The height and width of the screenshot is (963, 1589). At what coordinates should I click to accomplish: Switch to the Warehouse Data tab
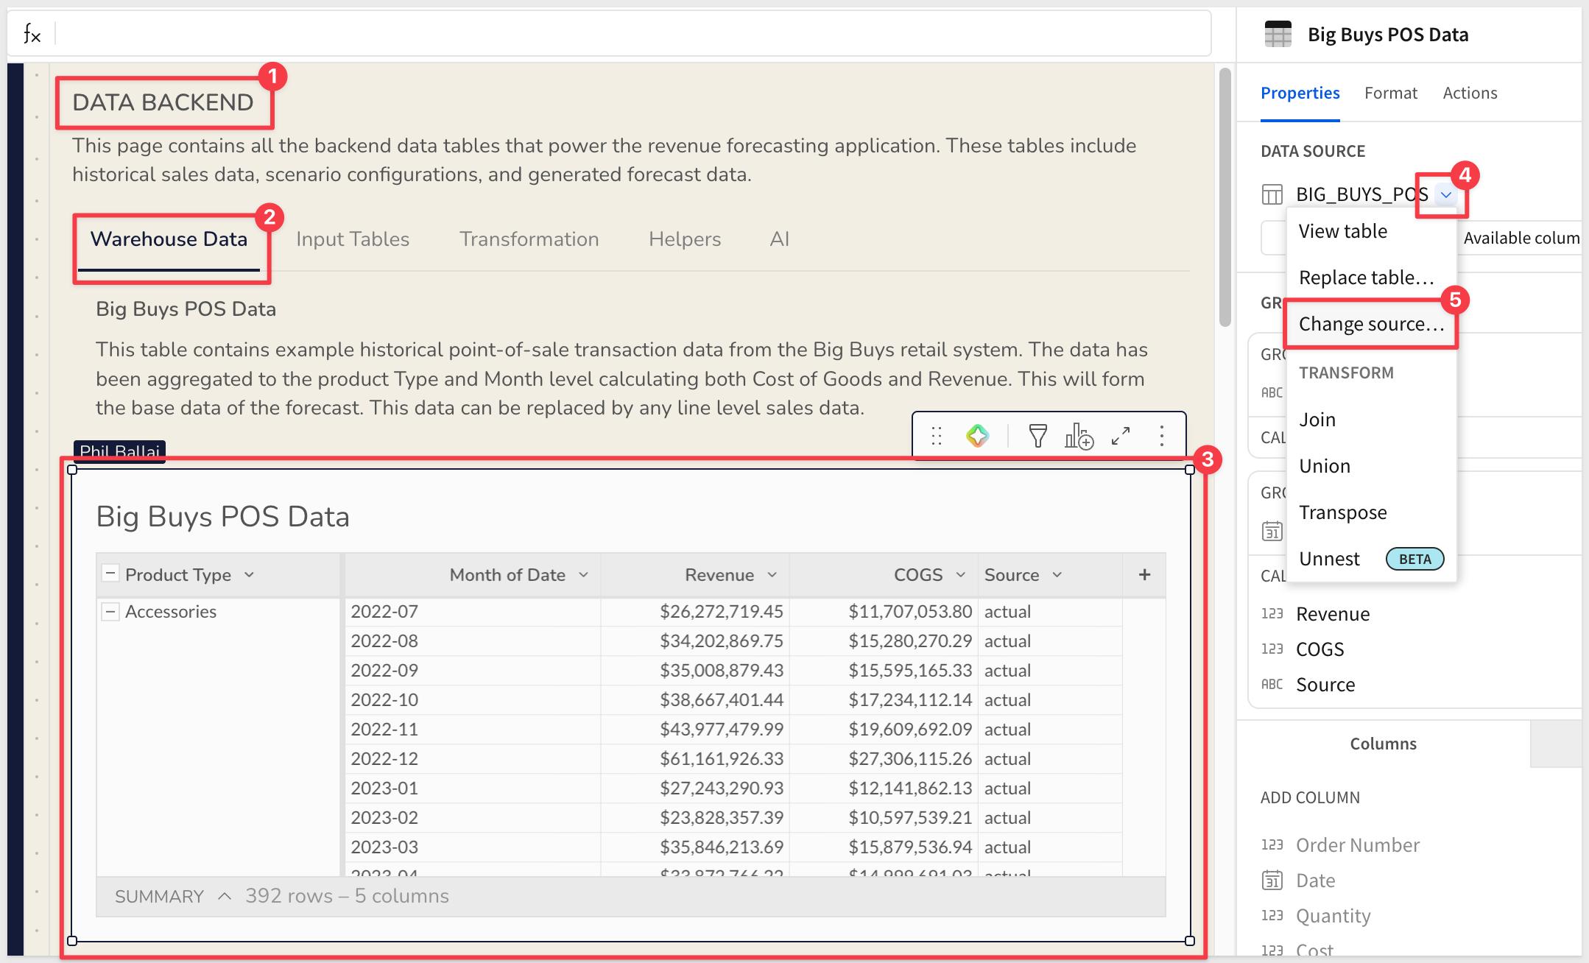coord(169,239)
